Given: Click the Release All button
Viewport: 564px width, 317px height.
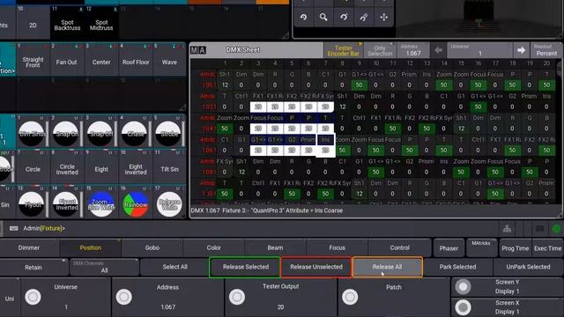Looking at the screenshot, I should 387,267.
